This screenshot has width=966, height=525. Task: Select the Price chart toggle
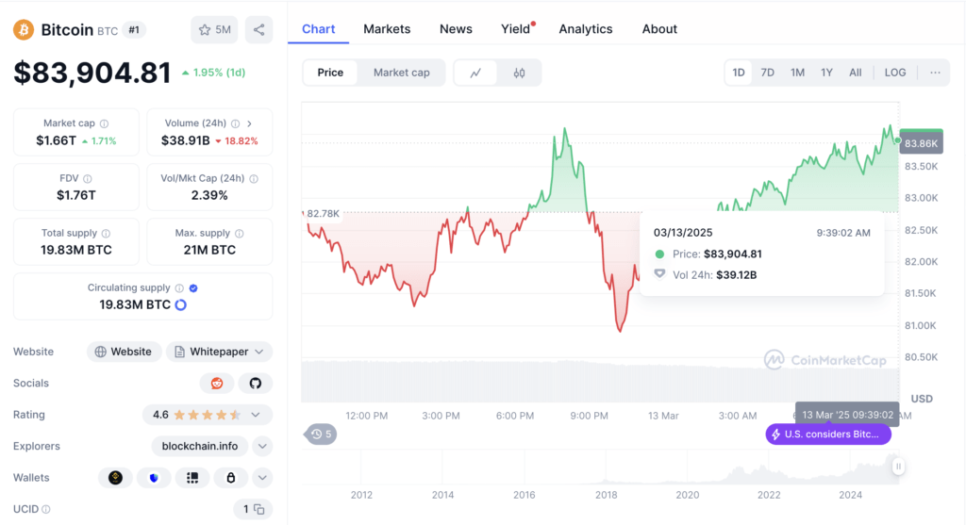click(x=330, y=73)
